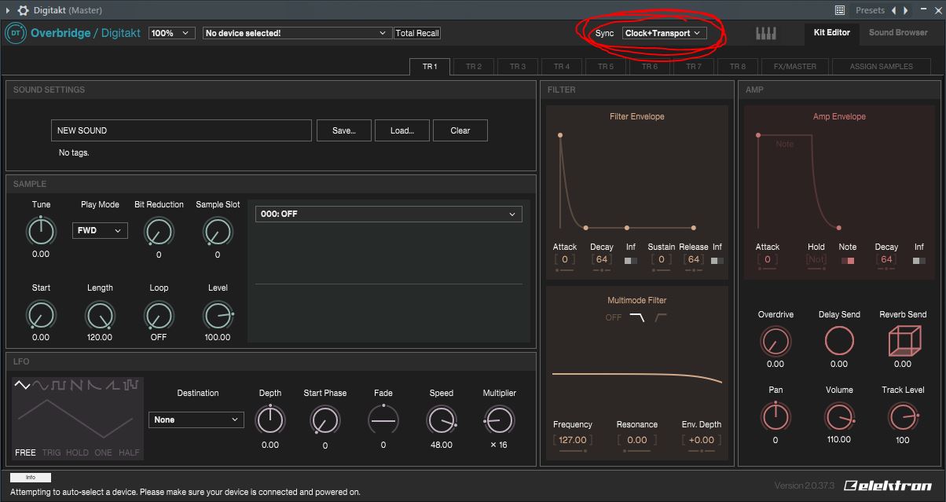Set LFO mode to ONE
The width and height of the screenshot is (946, 502).
(103, 453)
